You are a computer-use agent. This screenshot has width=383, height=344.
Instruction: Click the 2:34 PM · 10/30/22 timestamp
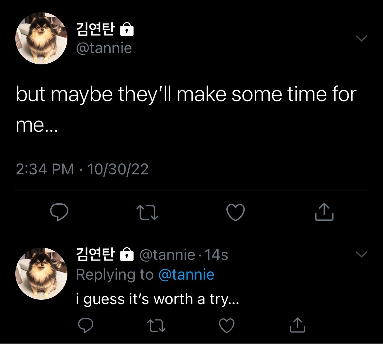(x=82, y=169)
